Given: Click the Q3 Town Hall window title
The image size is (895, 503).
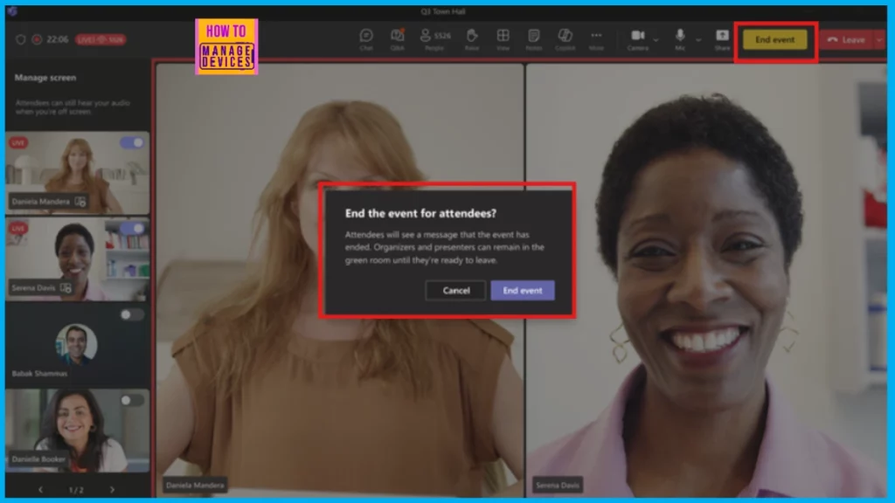Looking at the screenshot, I should click(x=443, y=11).
